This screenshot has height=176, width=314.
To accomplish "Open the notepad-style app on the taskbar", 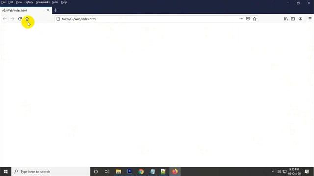I will [152, 172].
